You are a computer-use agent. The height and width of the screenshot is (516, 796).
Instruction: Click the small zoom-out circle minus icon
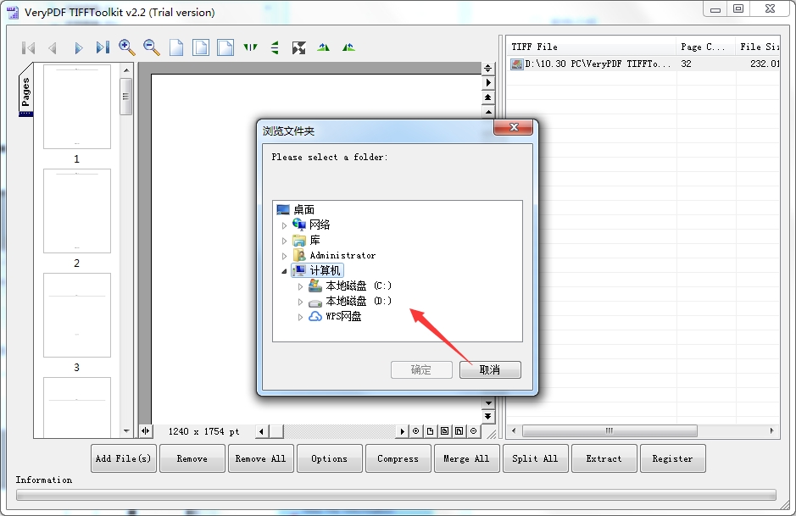[474, 431]
